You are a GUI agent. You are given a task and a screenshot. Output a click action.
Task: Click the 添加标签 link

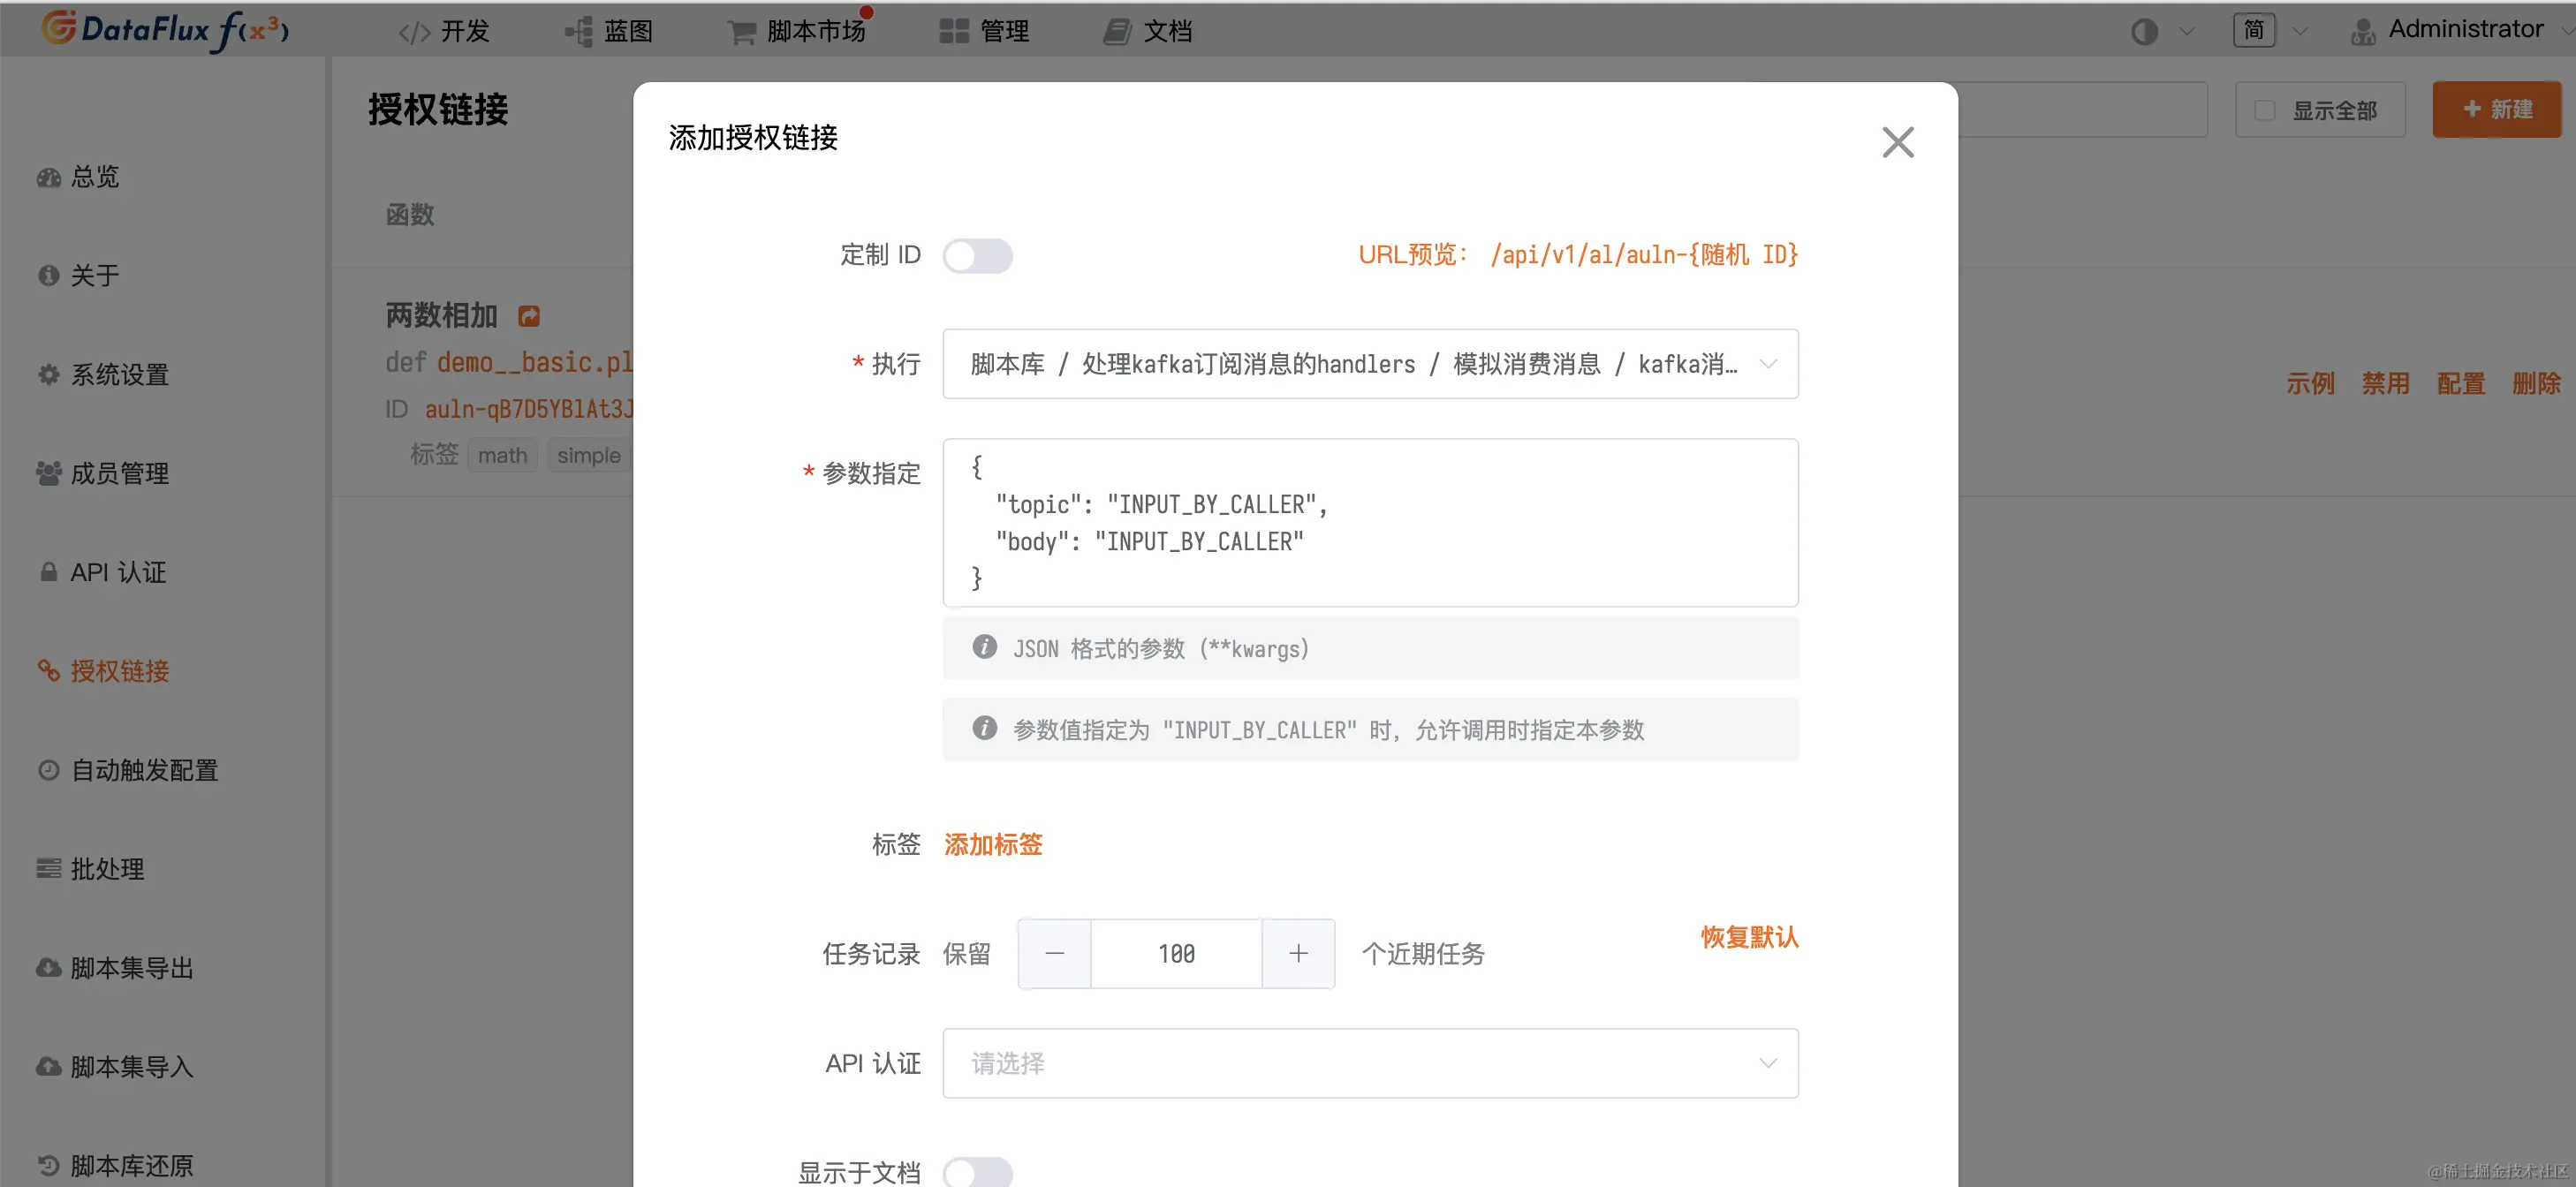[993, 845]
